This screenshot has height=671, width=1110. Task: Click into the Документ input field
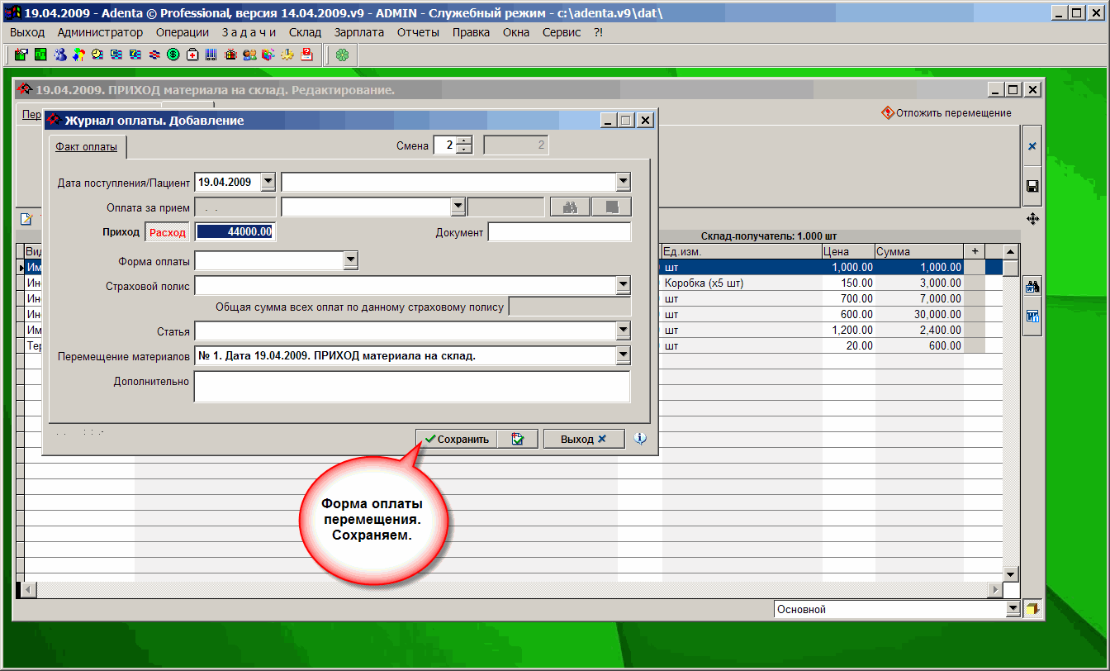coord(559,232)
